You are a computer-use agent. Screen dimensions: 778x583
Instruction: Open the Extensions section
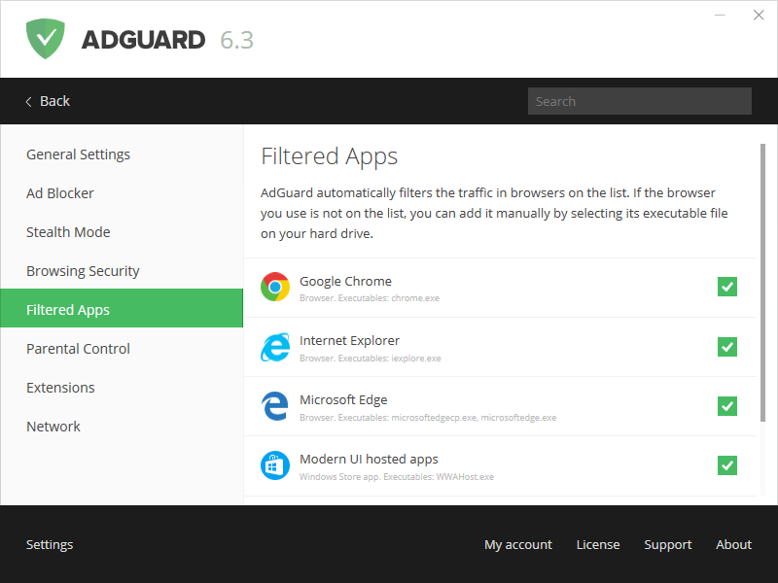tap(60, 388)
